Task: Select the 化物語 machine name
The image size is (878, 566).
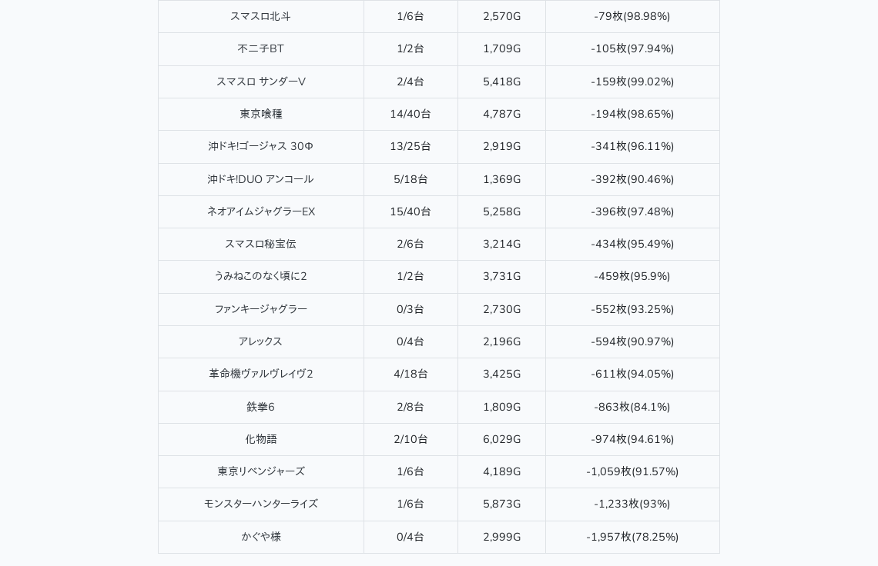Action: point(260,439)
